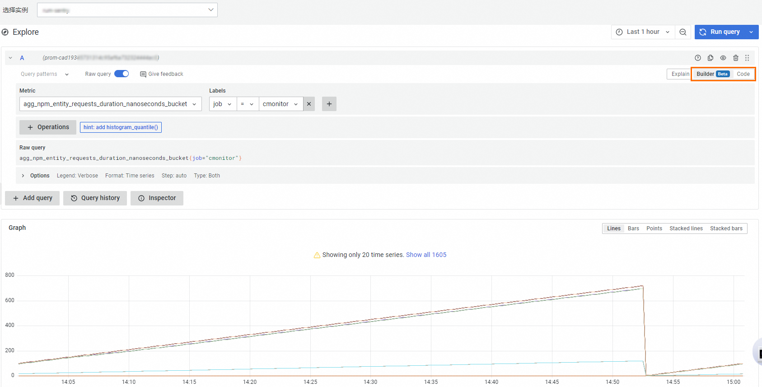Click the zoom out time range icon
Screen dimensions: 762x387
(x=683, y=32)
